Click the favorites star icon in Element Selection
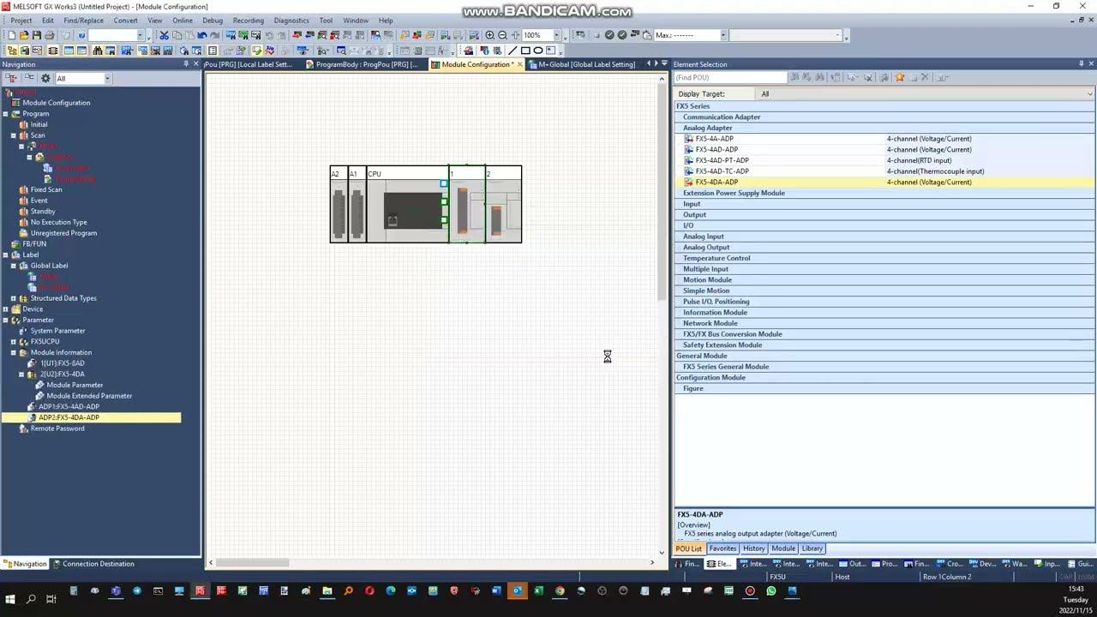The image size is (1097, 617). (x=900, y=77)
